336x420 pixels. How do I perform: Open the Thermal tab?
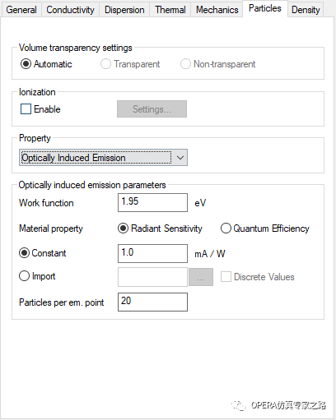170,10
